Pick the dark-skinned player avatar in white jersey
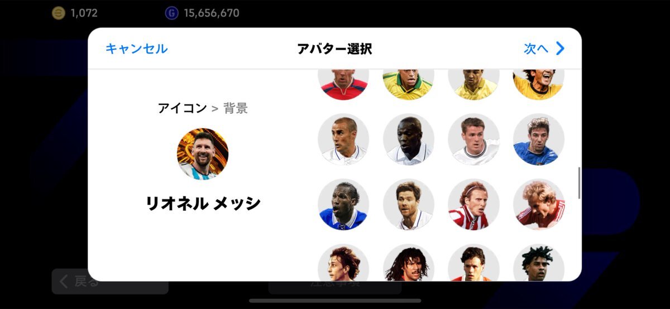The image size is (670, 309). (409, 139)
